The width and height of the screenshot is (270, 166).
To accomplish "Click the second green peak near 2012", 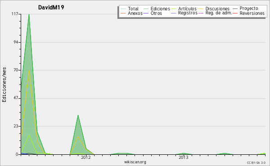I will coord(78,115).
